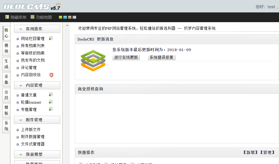The image size is (279, 164).
Task: Switch to the 模块 side tab
Action: (6, 49)
